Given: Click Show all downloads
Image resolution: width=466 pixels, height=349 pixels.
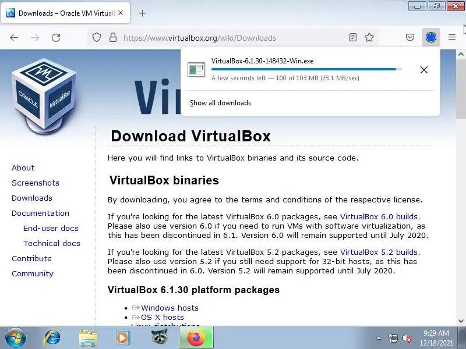Looking at the screenshot, I should coord(221,103).
